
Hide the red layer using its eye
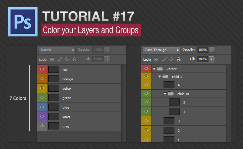42,69
